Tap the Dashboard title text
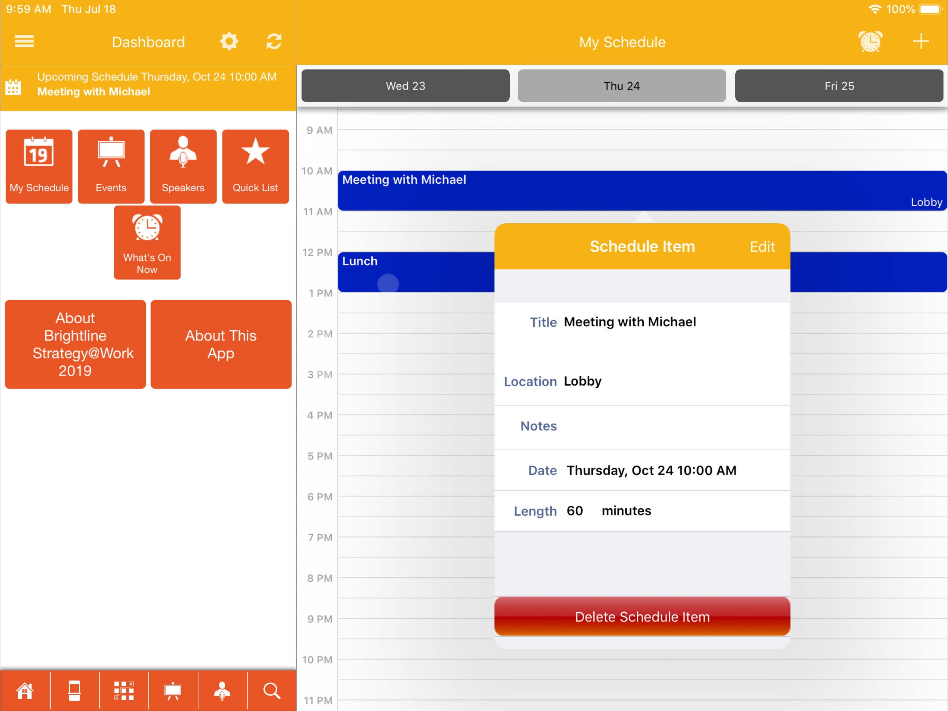948x711 pixels. 148,42
